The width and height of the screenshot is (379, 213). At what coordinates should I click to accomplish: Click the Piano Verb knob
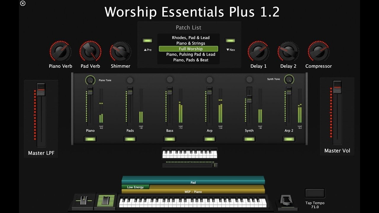[x=60, y=51]
